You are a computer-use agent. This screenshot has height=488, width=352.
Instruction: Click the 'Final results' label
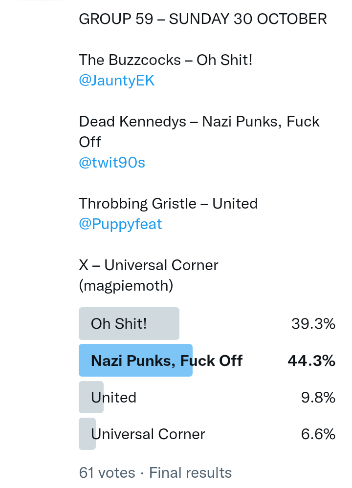point(190,472)
